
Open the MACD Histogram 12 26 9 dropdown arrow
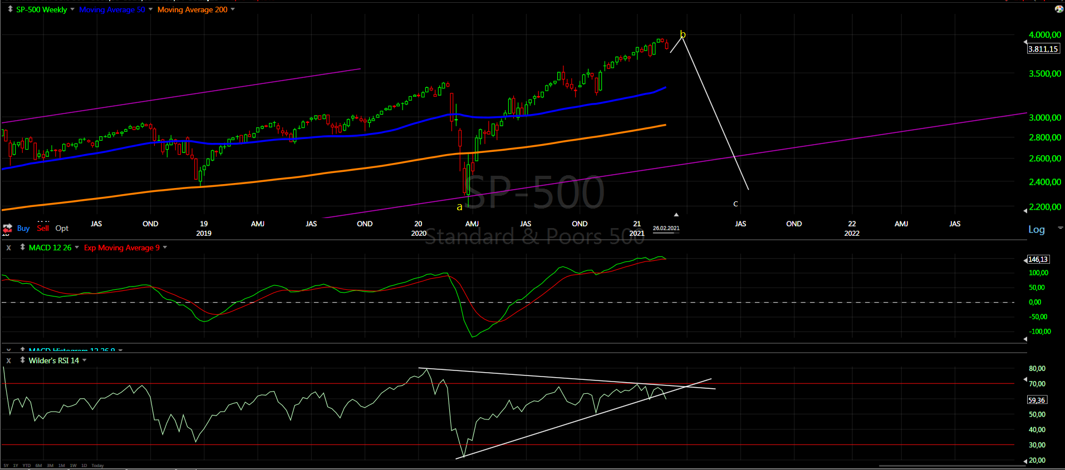(120, 350)
